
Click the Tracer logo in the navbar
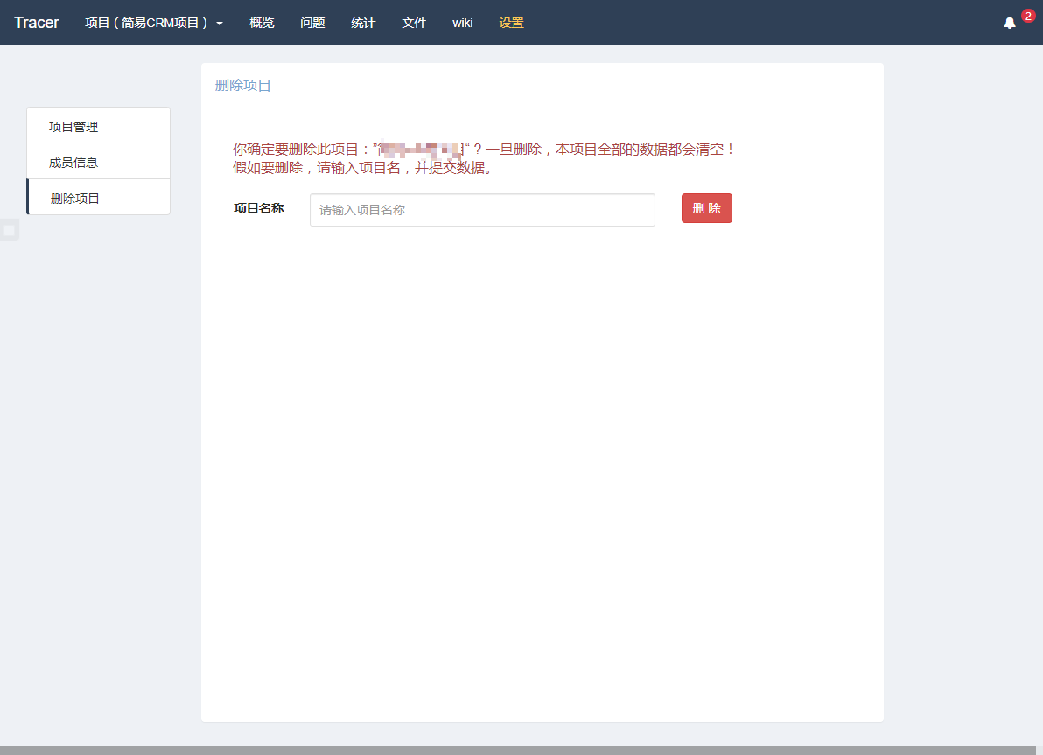point(37,23)
